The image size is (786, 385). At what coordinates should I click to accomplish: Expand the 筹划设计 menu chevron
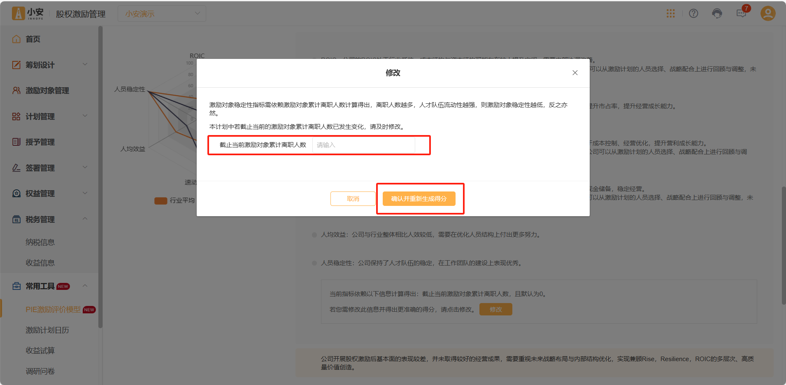tap(85, 64)
